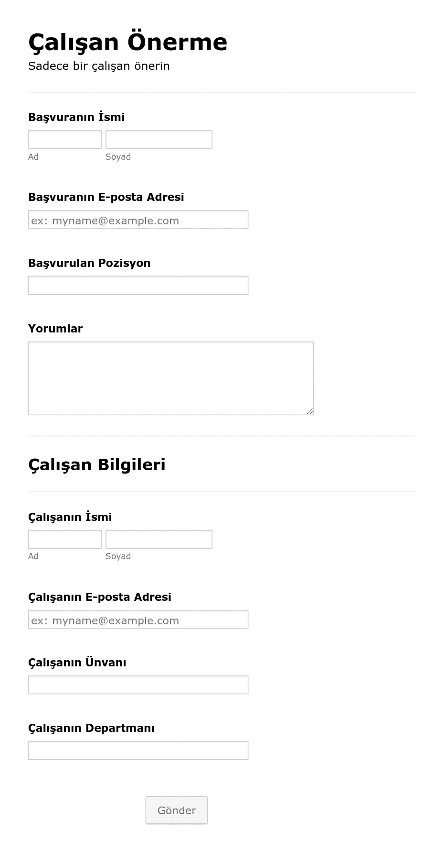
Task: Click the Yorumlar label
Action: (x=55, y=329)
